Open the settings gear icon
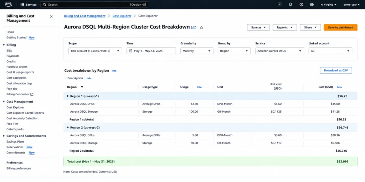The width and height of the screenshot is (365, 182). [312, 5]
